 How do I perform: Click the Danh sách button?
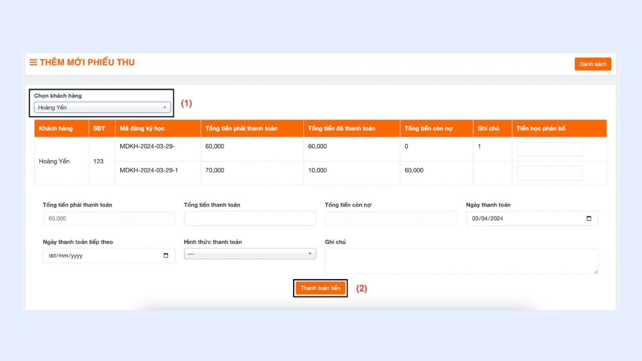(593, 64)
